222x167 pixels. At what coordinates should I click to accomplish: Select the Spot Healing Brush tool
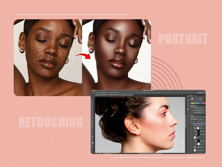point(92,110)
